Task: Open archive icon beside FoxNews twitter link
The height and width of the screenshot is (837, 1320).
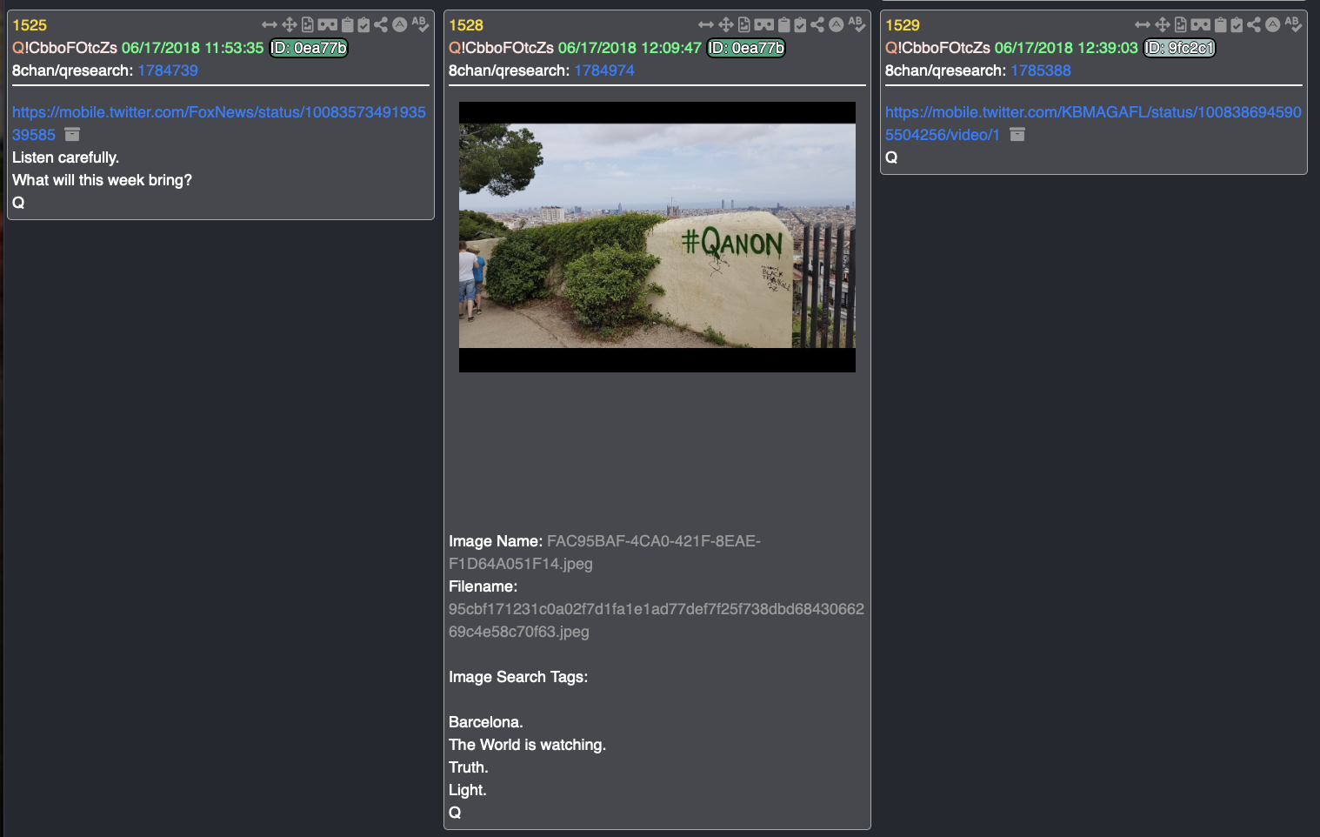Action: 72,135
